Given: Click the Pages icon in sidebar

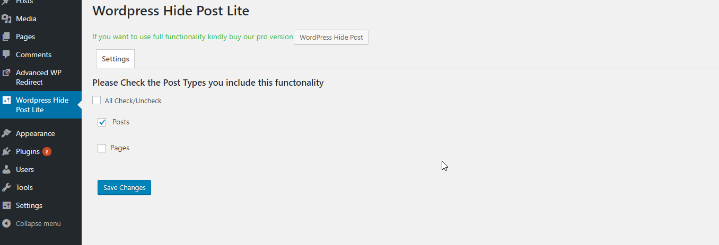Looking at the screenshot, I should 6,37.
